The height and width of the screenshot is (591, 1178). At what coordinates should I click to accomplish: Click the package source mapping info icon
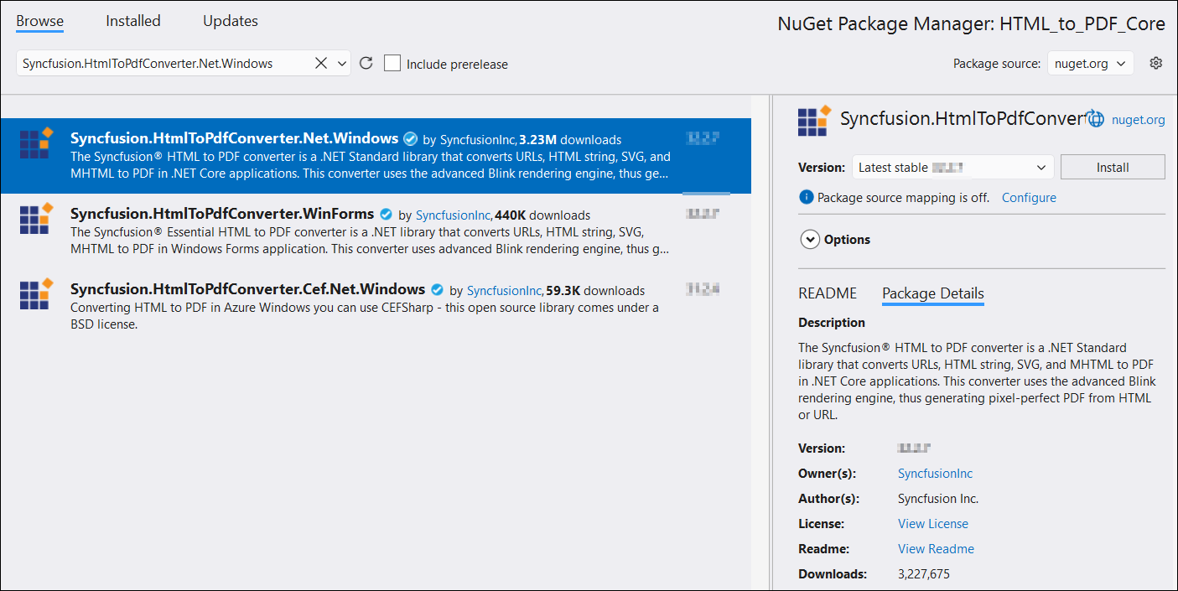(x=807, y=198)
